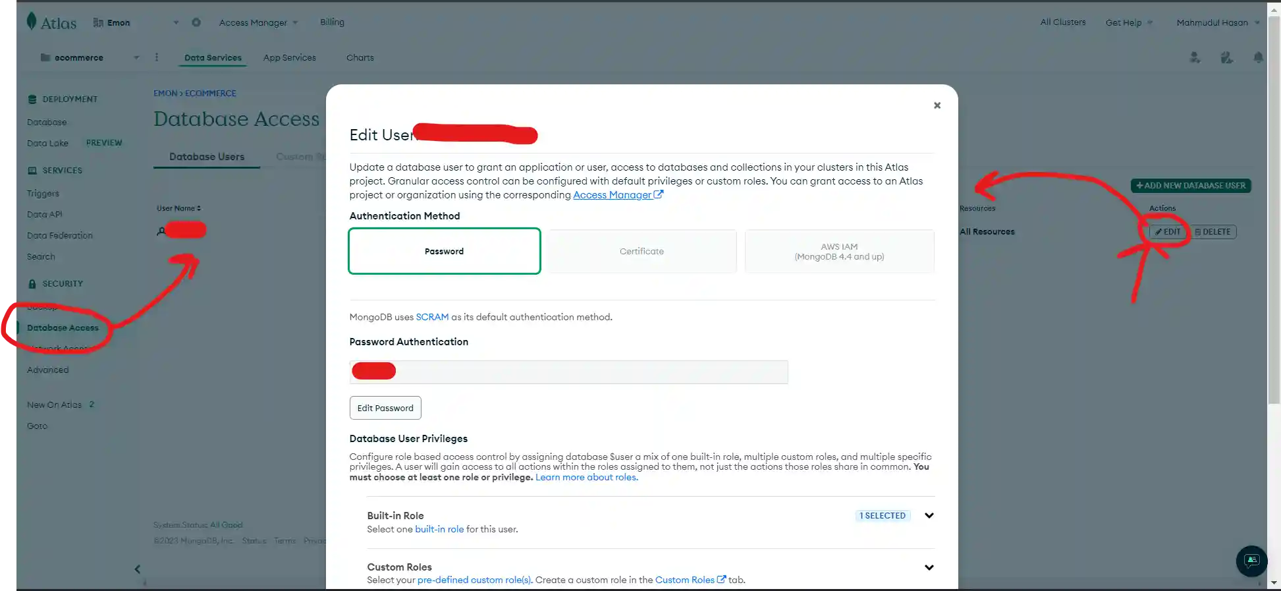This screenshot has width=1281, height=591.
Task: Open the chat support bubble icon
Action: [1251, 561]
